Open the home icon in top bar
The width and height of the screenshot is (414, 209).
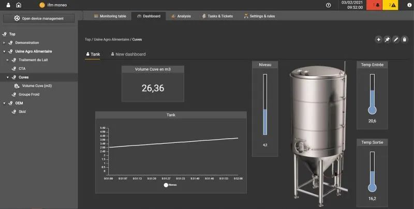[19, 5]
